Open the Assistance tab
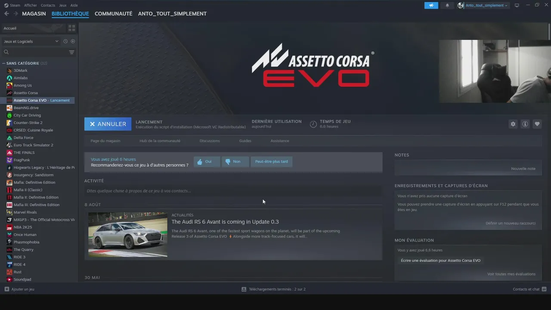 tap(280, 141)
